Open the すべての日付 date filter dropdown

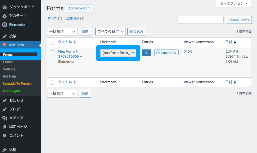pyautogui.click(x=110, y=32)
